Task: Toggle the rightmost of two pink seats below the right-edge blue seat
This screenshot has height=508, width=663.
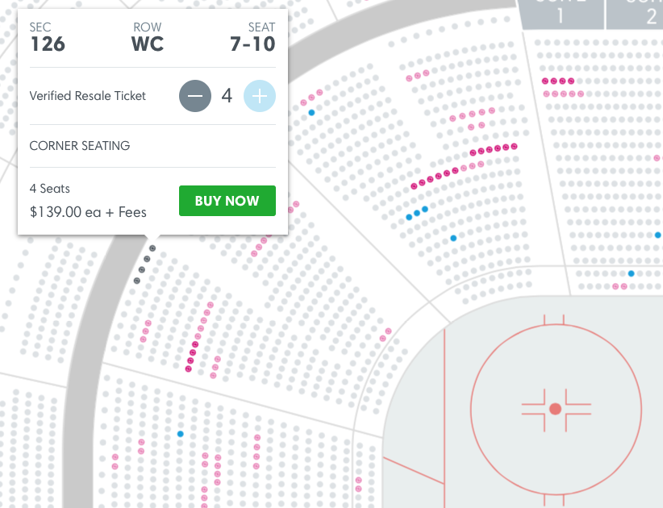Action: (x=623, y=286)
